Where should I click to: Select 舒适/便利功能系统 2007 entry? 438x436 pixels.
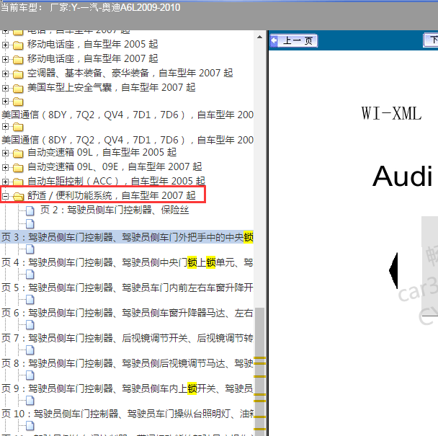(x=111, y=195)
